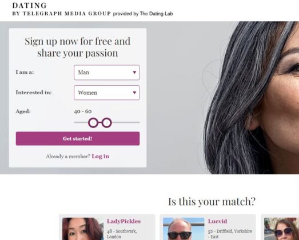Click the Dating by Telegraph Media Group logo

pos(61,9)
